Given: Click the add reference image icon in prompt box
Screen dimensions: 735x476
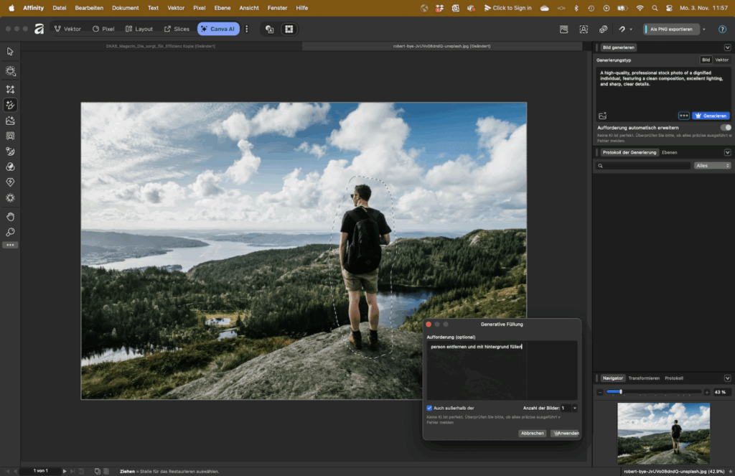Looking at the screenshot, I should [602, 116].
